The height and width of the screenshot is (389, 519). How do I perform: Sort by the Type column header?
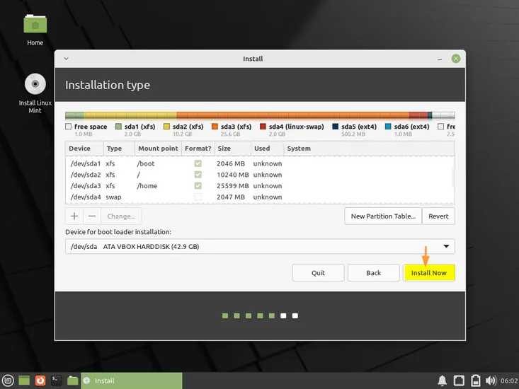[x=119, y=149]
